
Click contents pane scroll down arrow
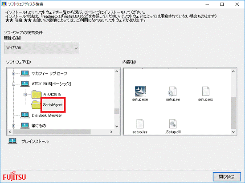click(233, 132)
